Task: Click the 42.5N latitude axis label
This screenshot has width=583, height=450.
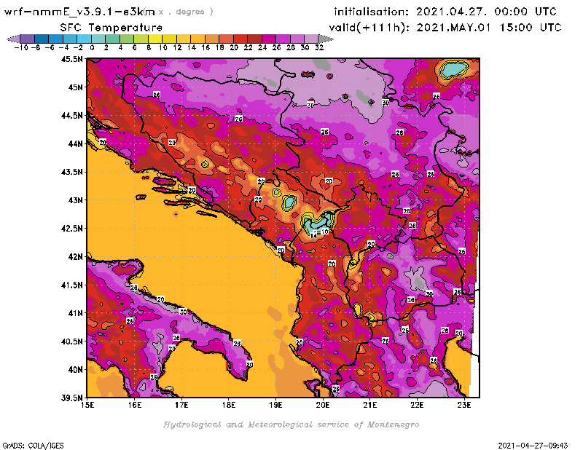Action: 71,229
